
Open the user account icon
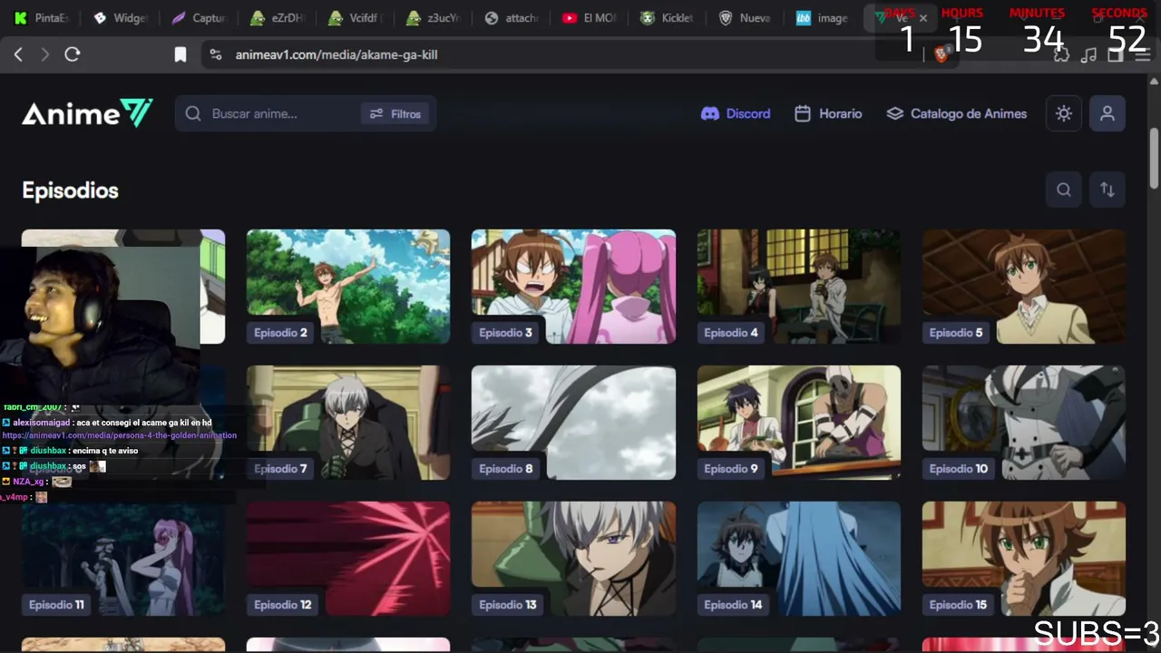[x=1107, y=113]
